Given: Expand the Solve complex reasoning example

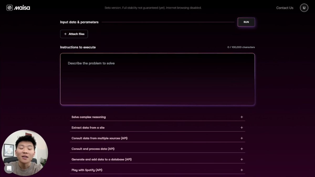Looking at the screenshot, I should 157,117.
